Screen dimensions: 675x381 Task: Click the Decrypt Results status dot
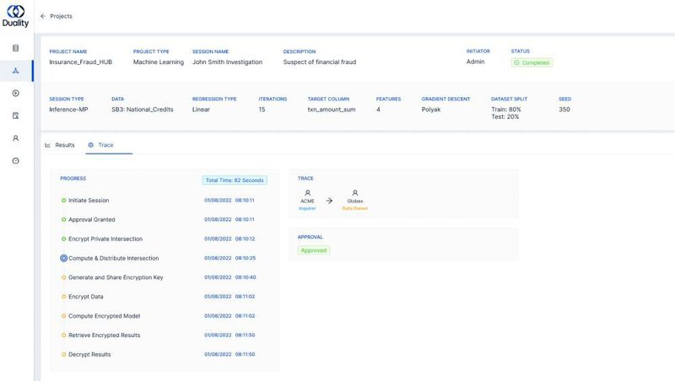tap(64, 355)
